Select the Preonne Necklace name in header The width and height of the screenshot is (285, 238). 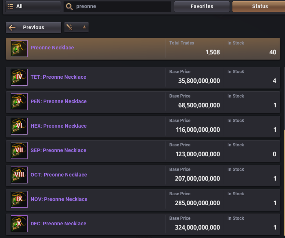(x=52, y=48)
